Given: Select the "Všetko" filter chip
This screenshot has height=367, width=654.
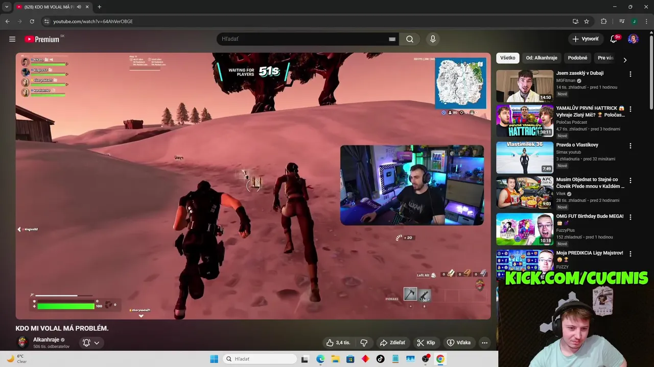Looking at the screenshot, I should tap(507, 58).
